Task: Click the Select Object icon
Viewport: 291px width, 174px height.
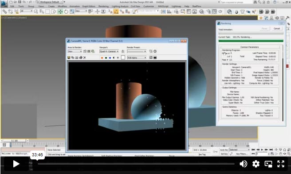Action: 36,12
